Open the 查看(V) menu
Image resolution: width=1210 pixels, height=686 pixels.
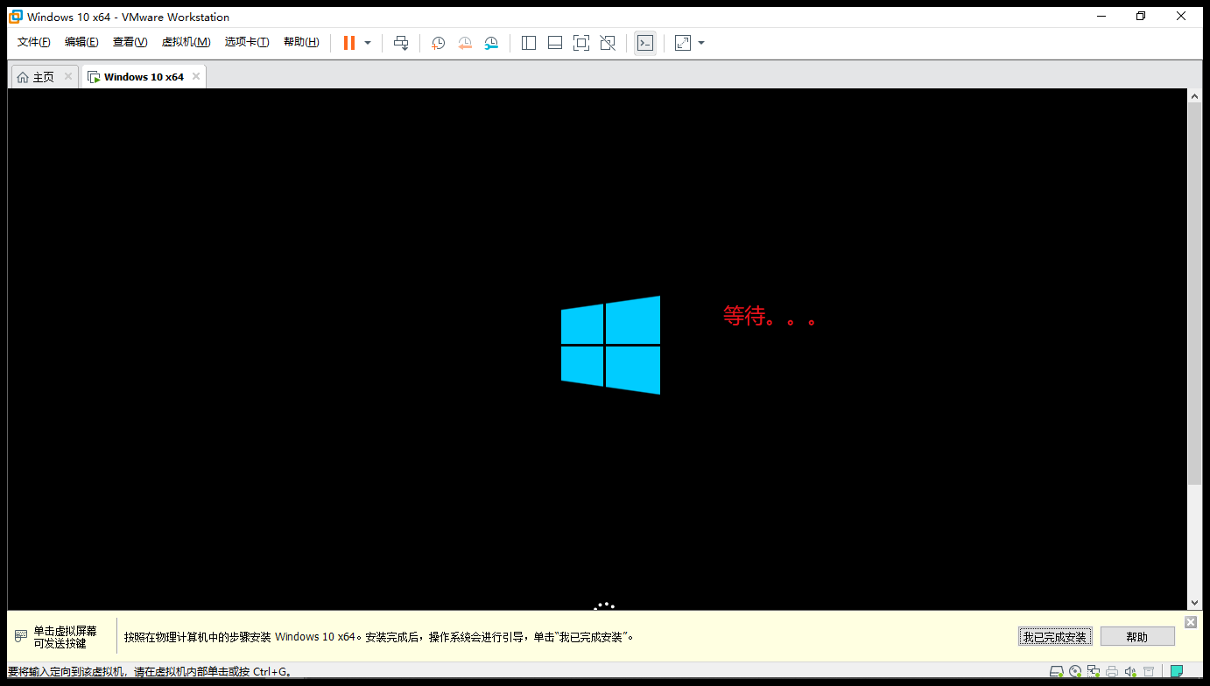pyautogui.click(x=130, y=42)
